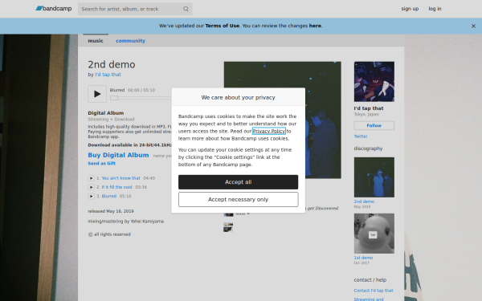
Task: Play the Blurred track with big play button
Action: coord(97,94)
